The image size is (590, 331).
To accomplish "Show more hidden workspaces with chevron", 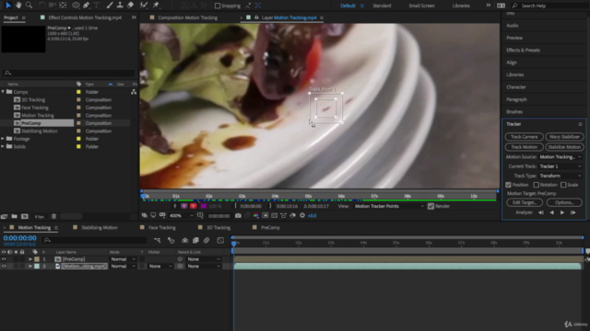I will point(488,6).
